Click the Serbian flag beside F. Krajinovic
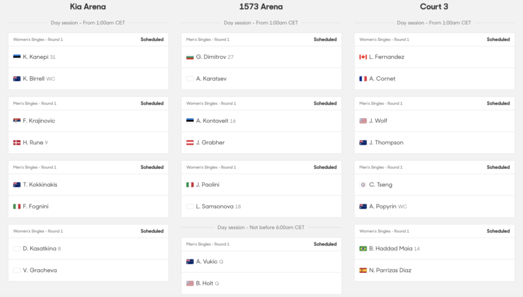Screen dimensions: 523x297 click(x=17, y=121)
